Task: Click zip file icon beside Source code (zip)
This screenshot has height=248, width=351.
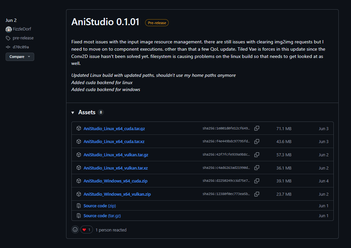Action: pos(79,206)
